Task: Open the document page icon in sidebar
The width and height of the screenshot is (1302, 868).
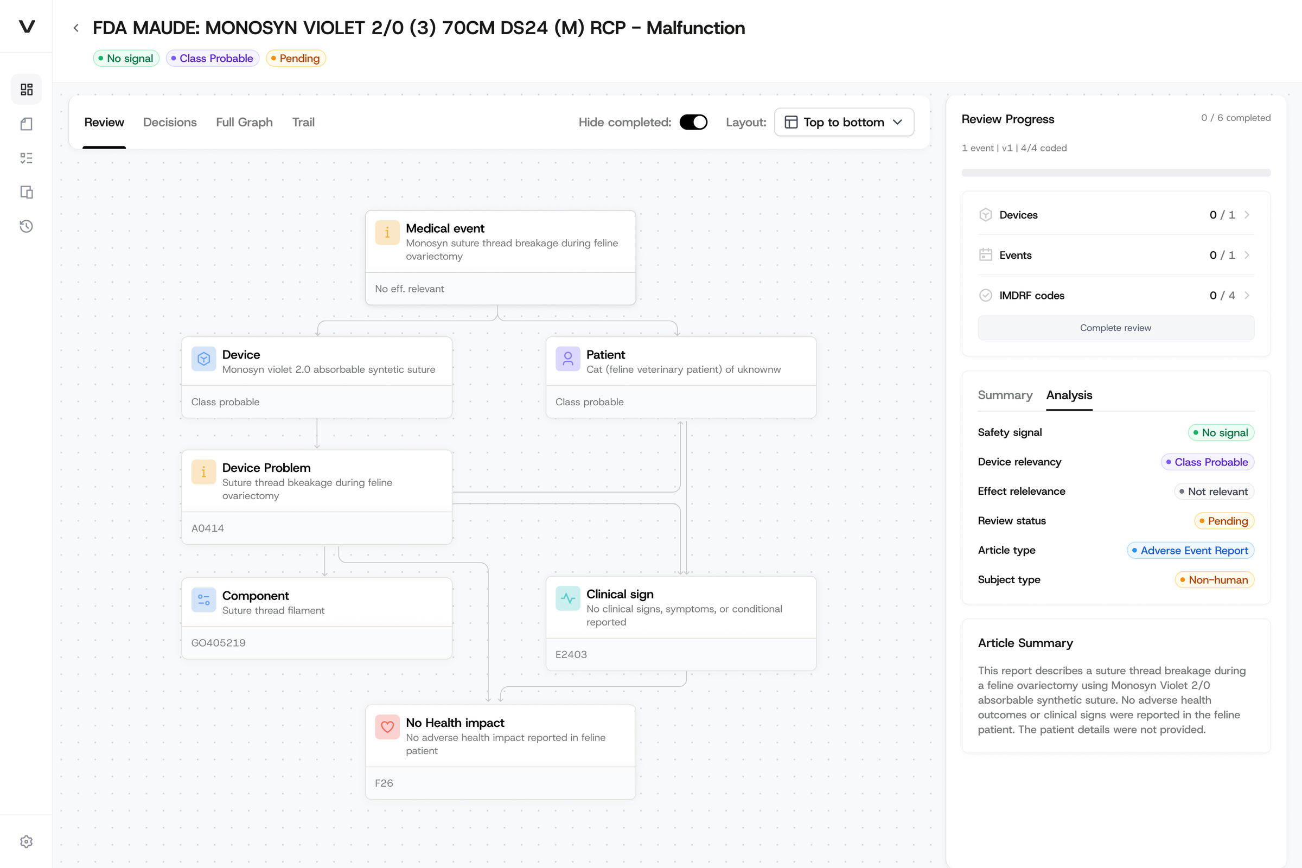Action: point(27,124)
